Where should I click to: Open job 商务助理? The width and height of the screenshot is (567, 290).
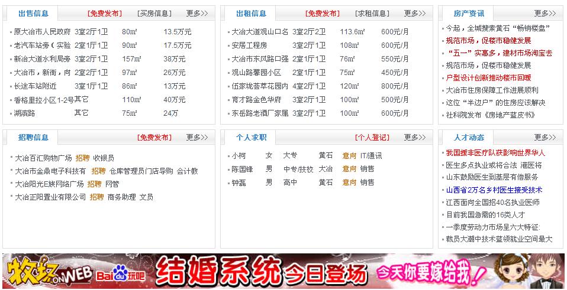click(x=122, y=197)
